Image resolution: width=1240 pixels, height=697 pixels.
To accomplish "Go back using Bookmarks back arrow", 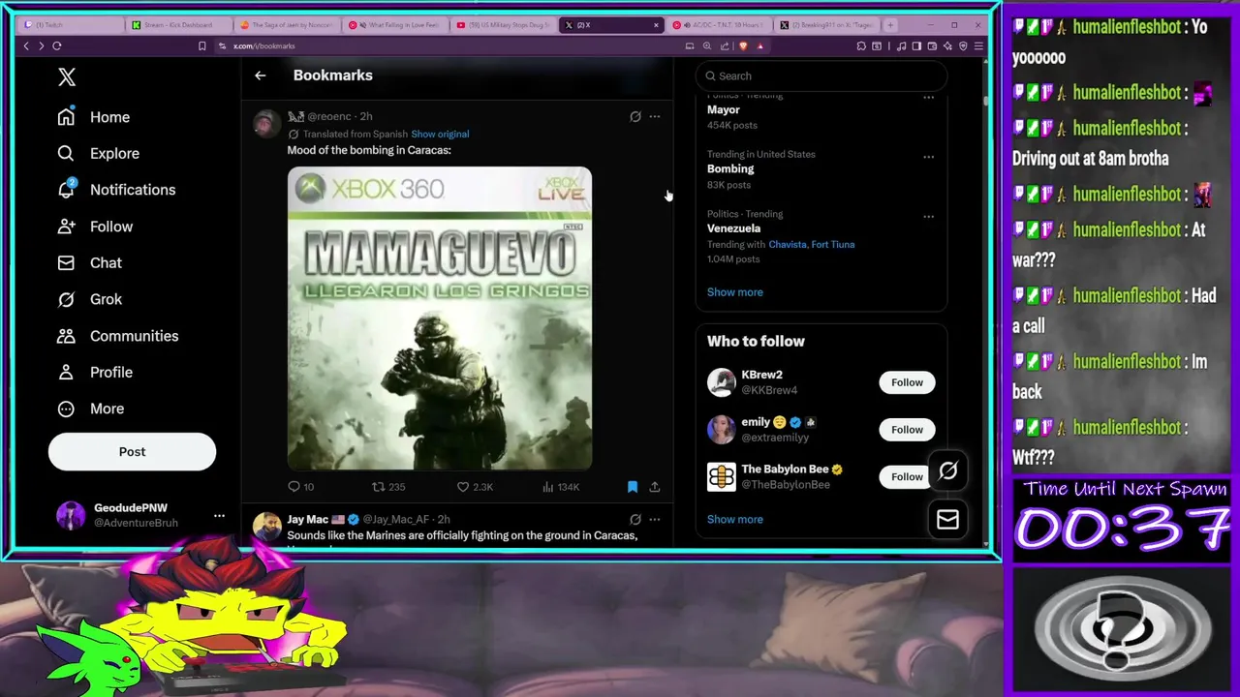I will tap(260, 76).
